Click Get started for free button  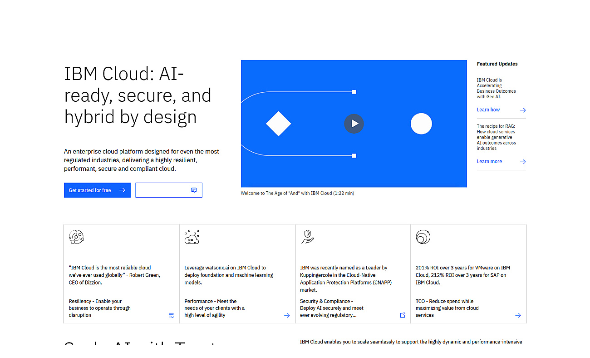[x=97, y=190]
